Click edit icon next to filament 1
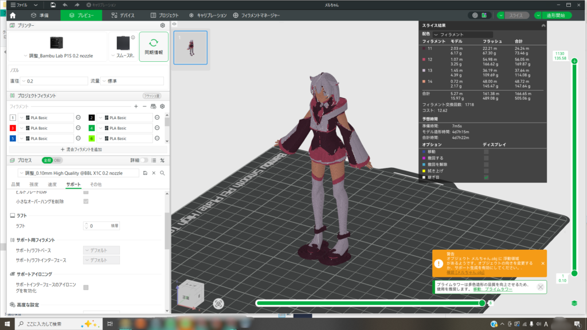Image resolution: width=587 pixels, height=330 pixels. tap(78, 117)
